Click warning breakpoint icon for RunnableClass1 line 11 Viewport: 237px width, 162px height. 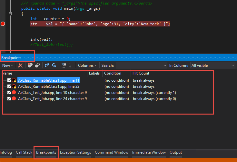[x=14, y=80]
